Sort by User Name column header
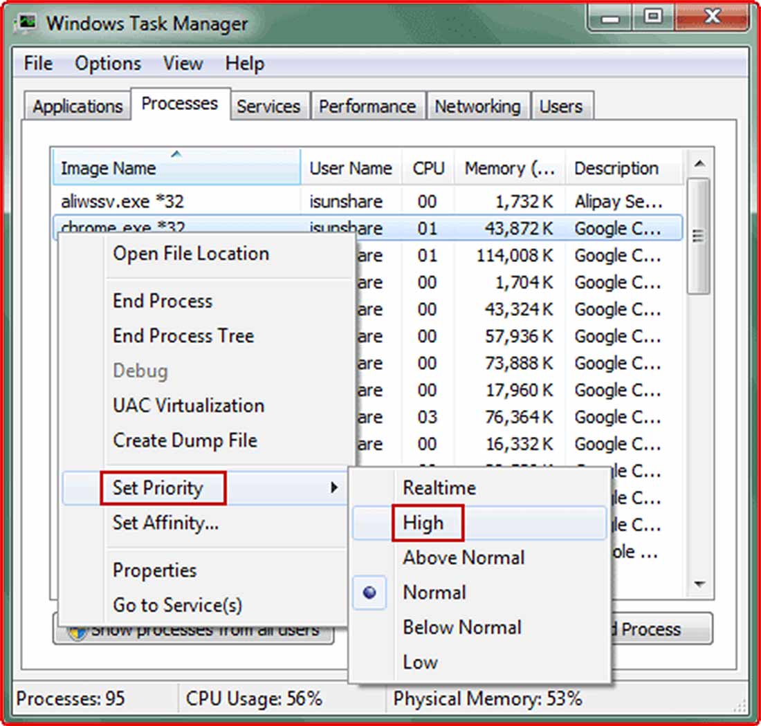 (x=351, y=167)
